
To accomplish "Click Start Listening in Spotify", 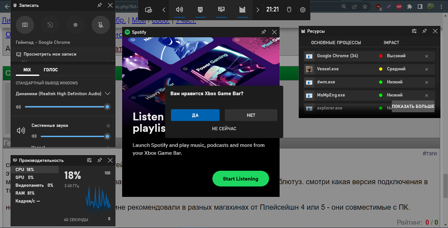I will click(x=241, y=179).
